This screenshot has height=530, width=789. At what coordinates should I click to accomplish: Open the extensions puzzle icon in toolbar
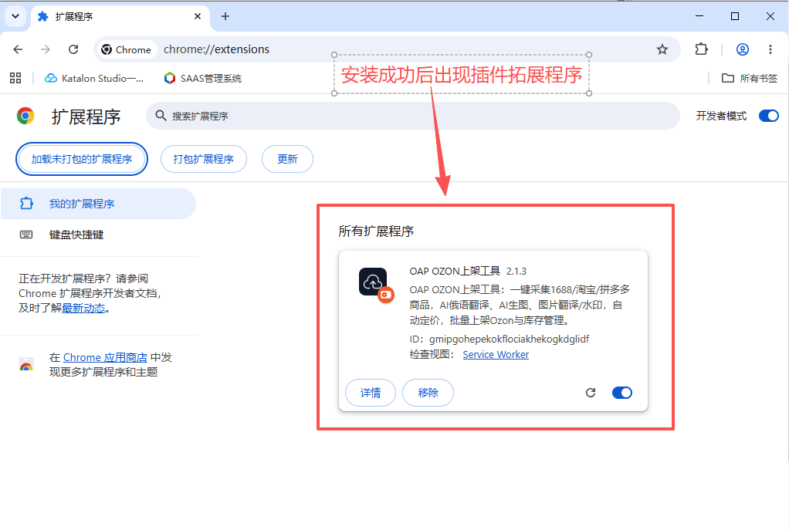tap(701, 49)
